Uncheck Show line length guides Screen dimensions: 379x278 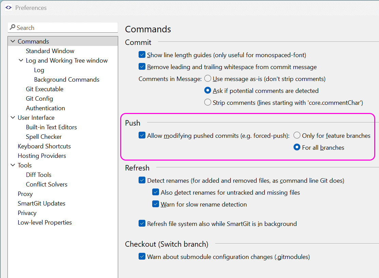[142, 54]
